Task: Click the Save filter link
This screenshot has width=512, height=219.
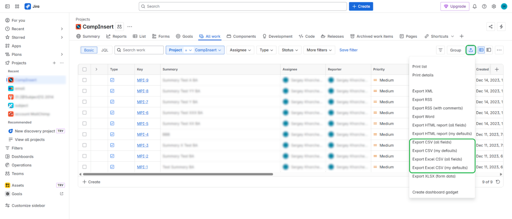Action: click(348, 50)
